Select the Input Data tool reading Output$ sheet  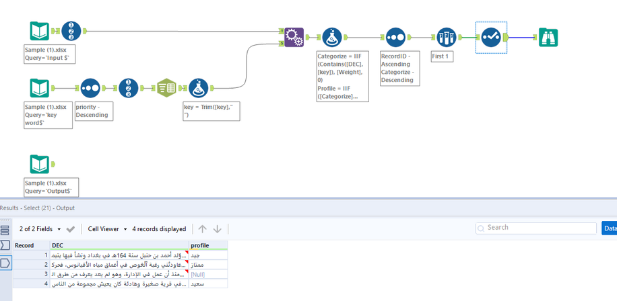pos(40,165)
